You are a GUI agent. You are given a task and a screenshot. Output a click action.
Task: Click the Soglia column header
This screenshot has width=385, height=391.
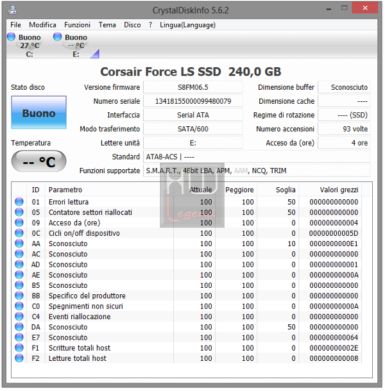tap(278, 190)
